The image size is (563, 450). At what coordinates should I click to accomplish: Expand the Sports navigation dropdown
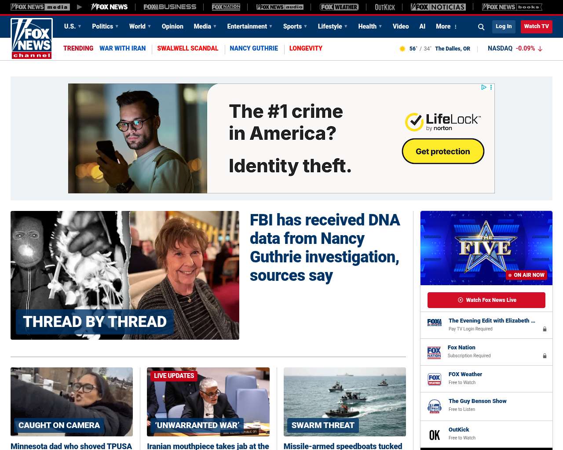295,26
